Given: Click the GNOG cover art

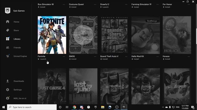Looking at the screenshot, I should point(83,35).
